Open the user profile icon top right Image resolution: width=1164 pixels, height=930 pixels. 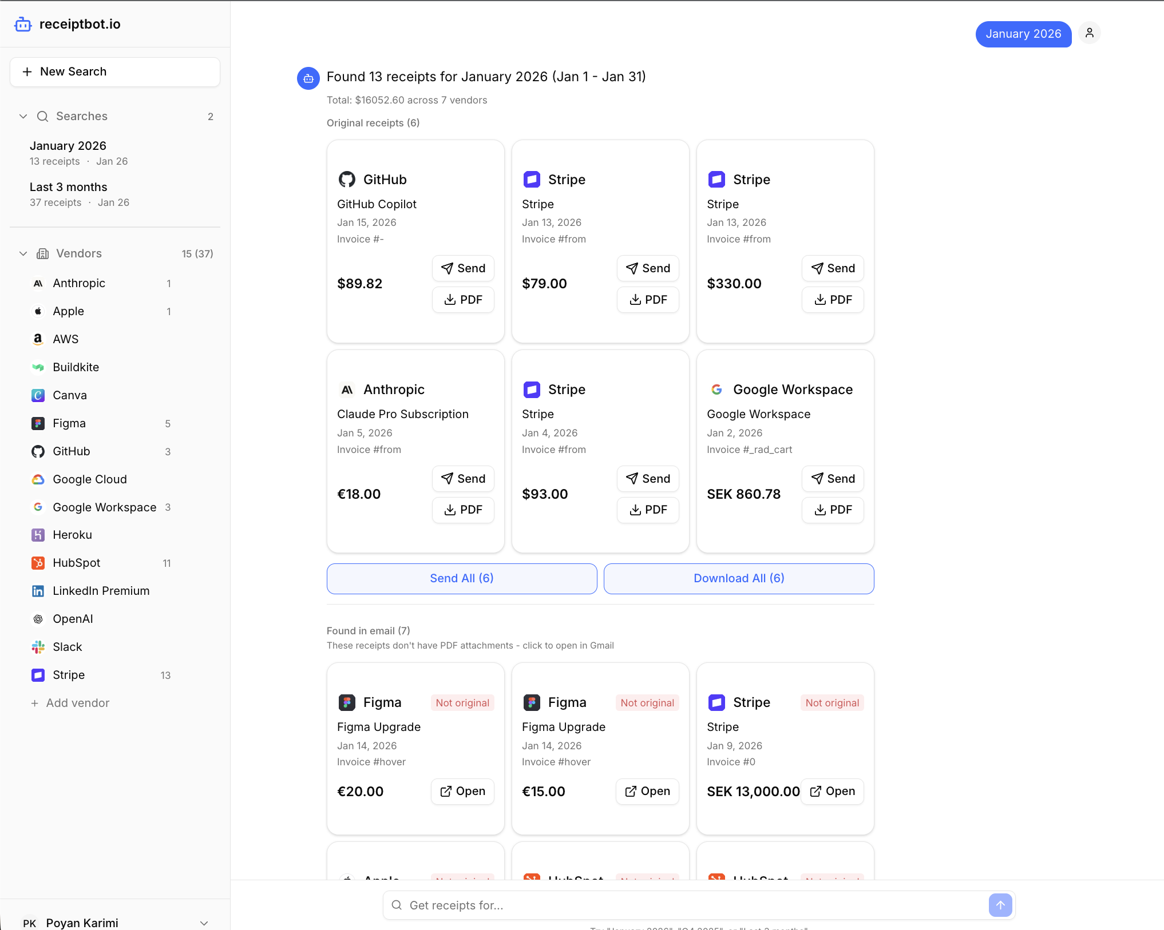point(1090,33)
